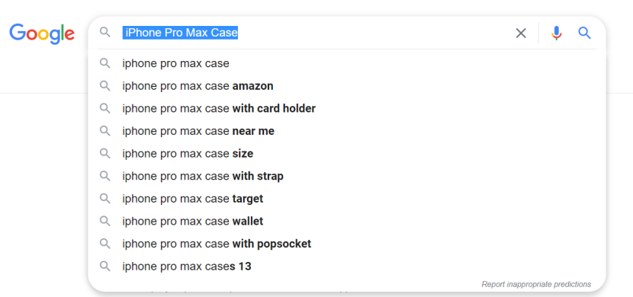Click in the highlighted search text field
Image resolution: width=633 pixels, height=297 pixels.
point(315,33)
